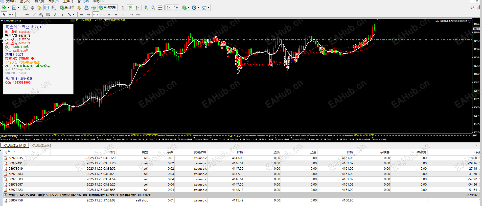Switch the chart to bar chart

(123, 8)
